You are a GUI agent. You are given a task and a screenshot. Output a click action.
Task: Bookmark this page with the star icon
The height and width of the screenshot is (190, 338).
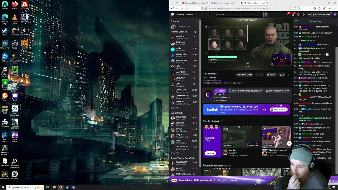tap(299, 8)
